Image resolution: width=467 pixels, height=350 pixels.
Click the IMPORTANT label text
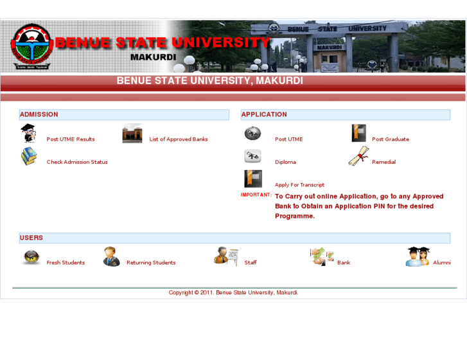[256, 195]
